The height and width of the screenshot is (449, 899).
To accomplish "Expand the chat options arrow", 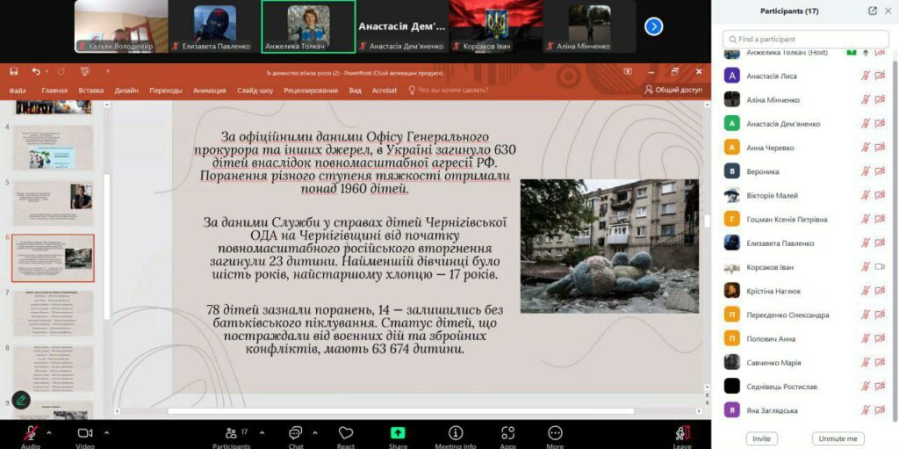I will (x=314, y=431).
